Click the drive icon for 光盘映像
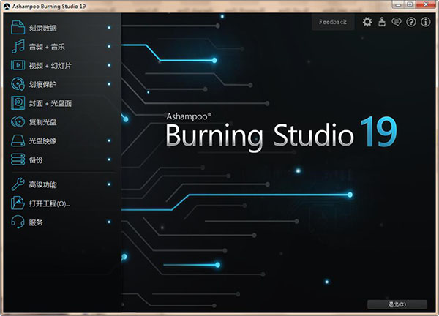This screenshot has width=439, height=316. (x=18, y=140)
